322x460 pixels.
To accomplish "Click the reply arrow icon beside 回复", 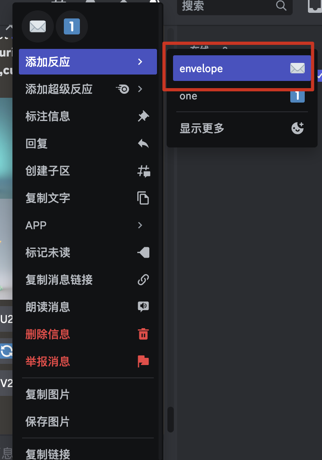I will pos(143,143).
